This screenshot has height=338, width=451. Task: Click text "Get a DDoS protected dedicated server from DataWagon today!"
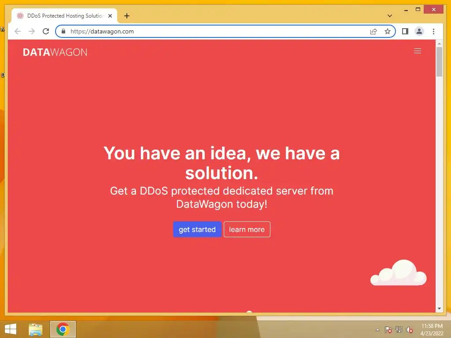pyautogui.click(x=222, y=198)
